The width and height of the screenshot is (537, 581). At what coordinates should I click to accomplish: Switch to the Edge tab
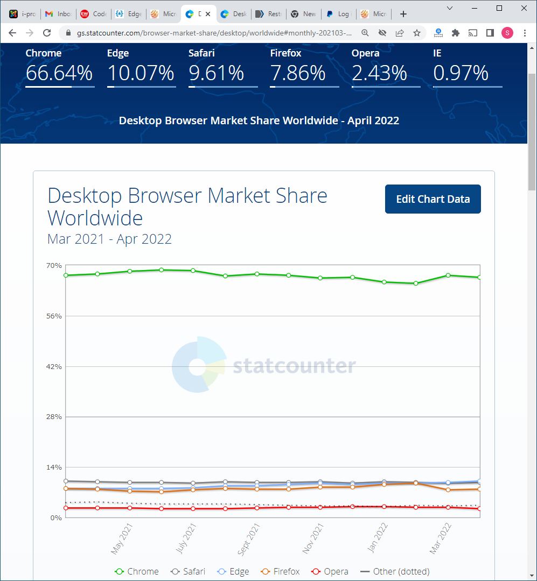tap(129, 14)
